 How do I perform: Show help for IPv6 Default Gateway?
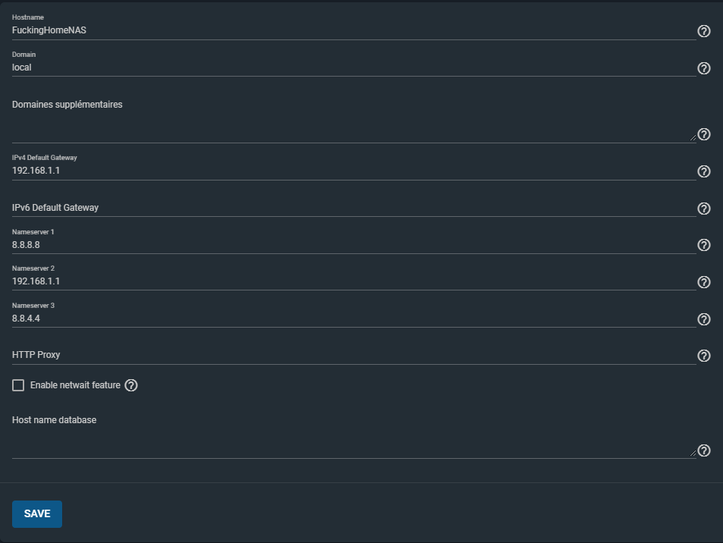click(703, 209)
